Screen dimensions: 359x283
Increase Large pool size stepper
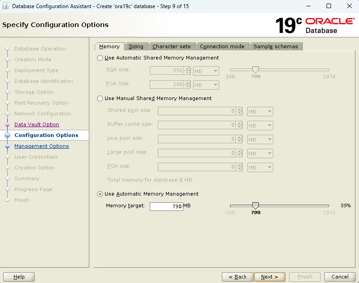pos(239,151)
